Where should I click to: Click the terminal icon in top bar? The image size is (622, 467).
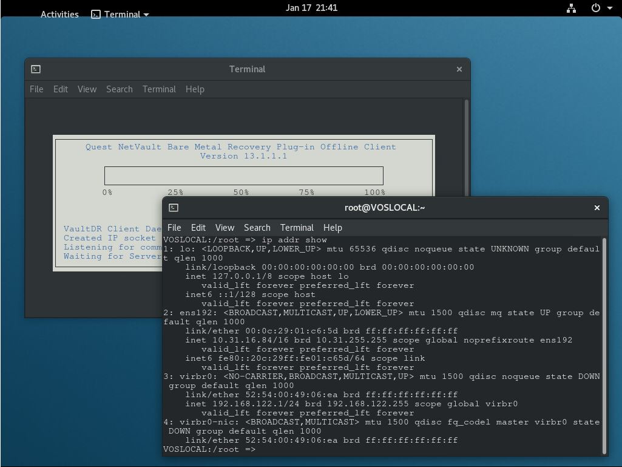coord(96,15)
